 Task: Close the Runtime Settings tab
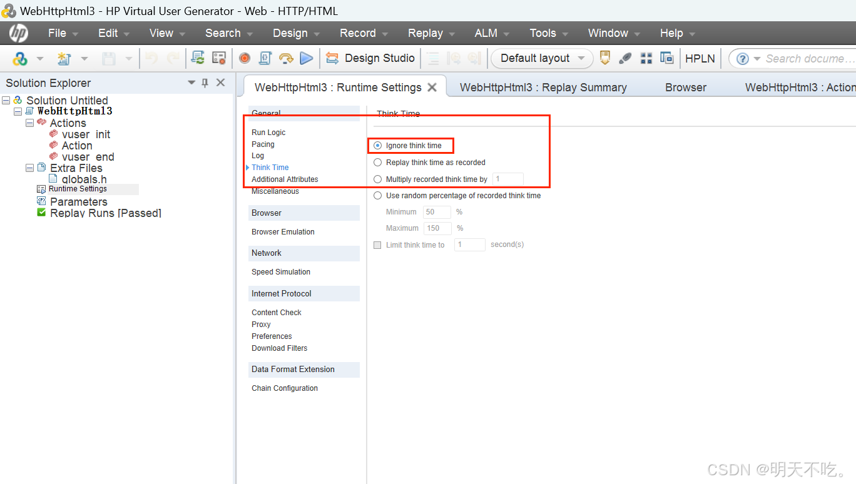pos(432,88)
